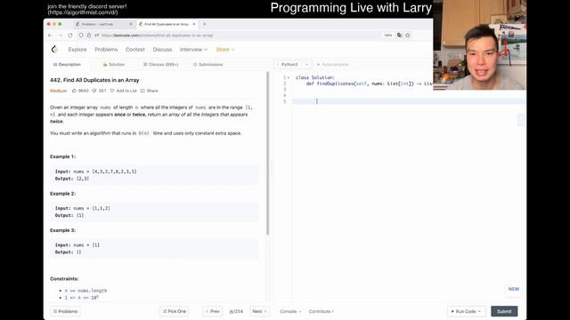Open the Explore menu item
Image resolution: width=570 pixels, height=320 pixels.
point(77,50)
